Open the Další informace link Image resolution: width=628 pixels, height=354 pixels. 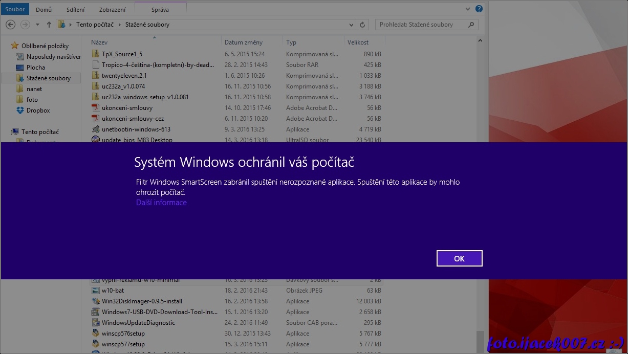click(161, 203)
